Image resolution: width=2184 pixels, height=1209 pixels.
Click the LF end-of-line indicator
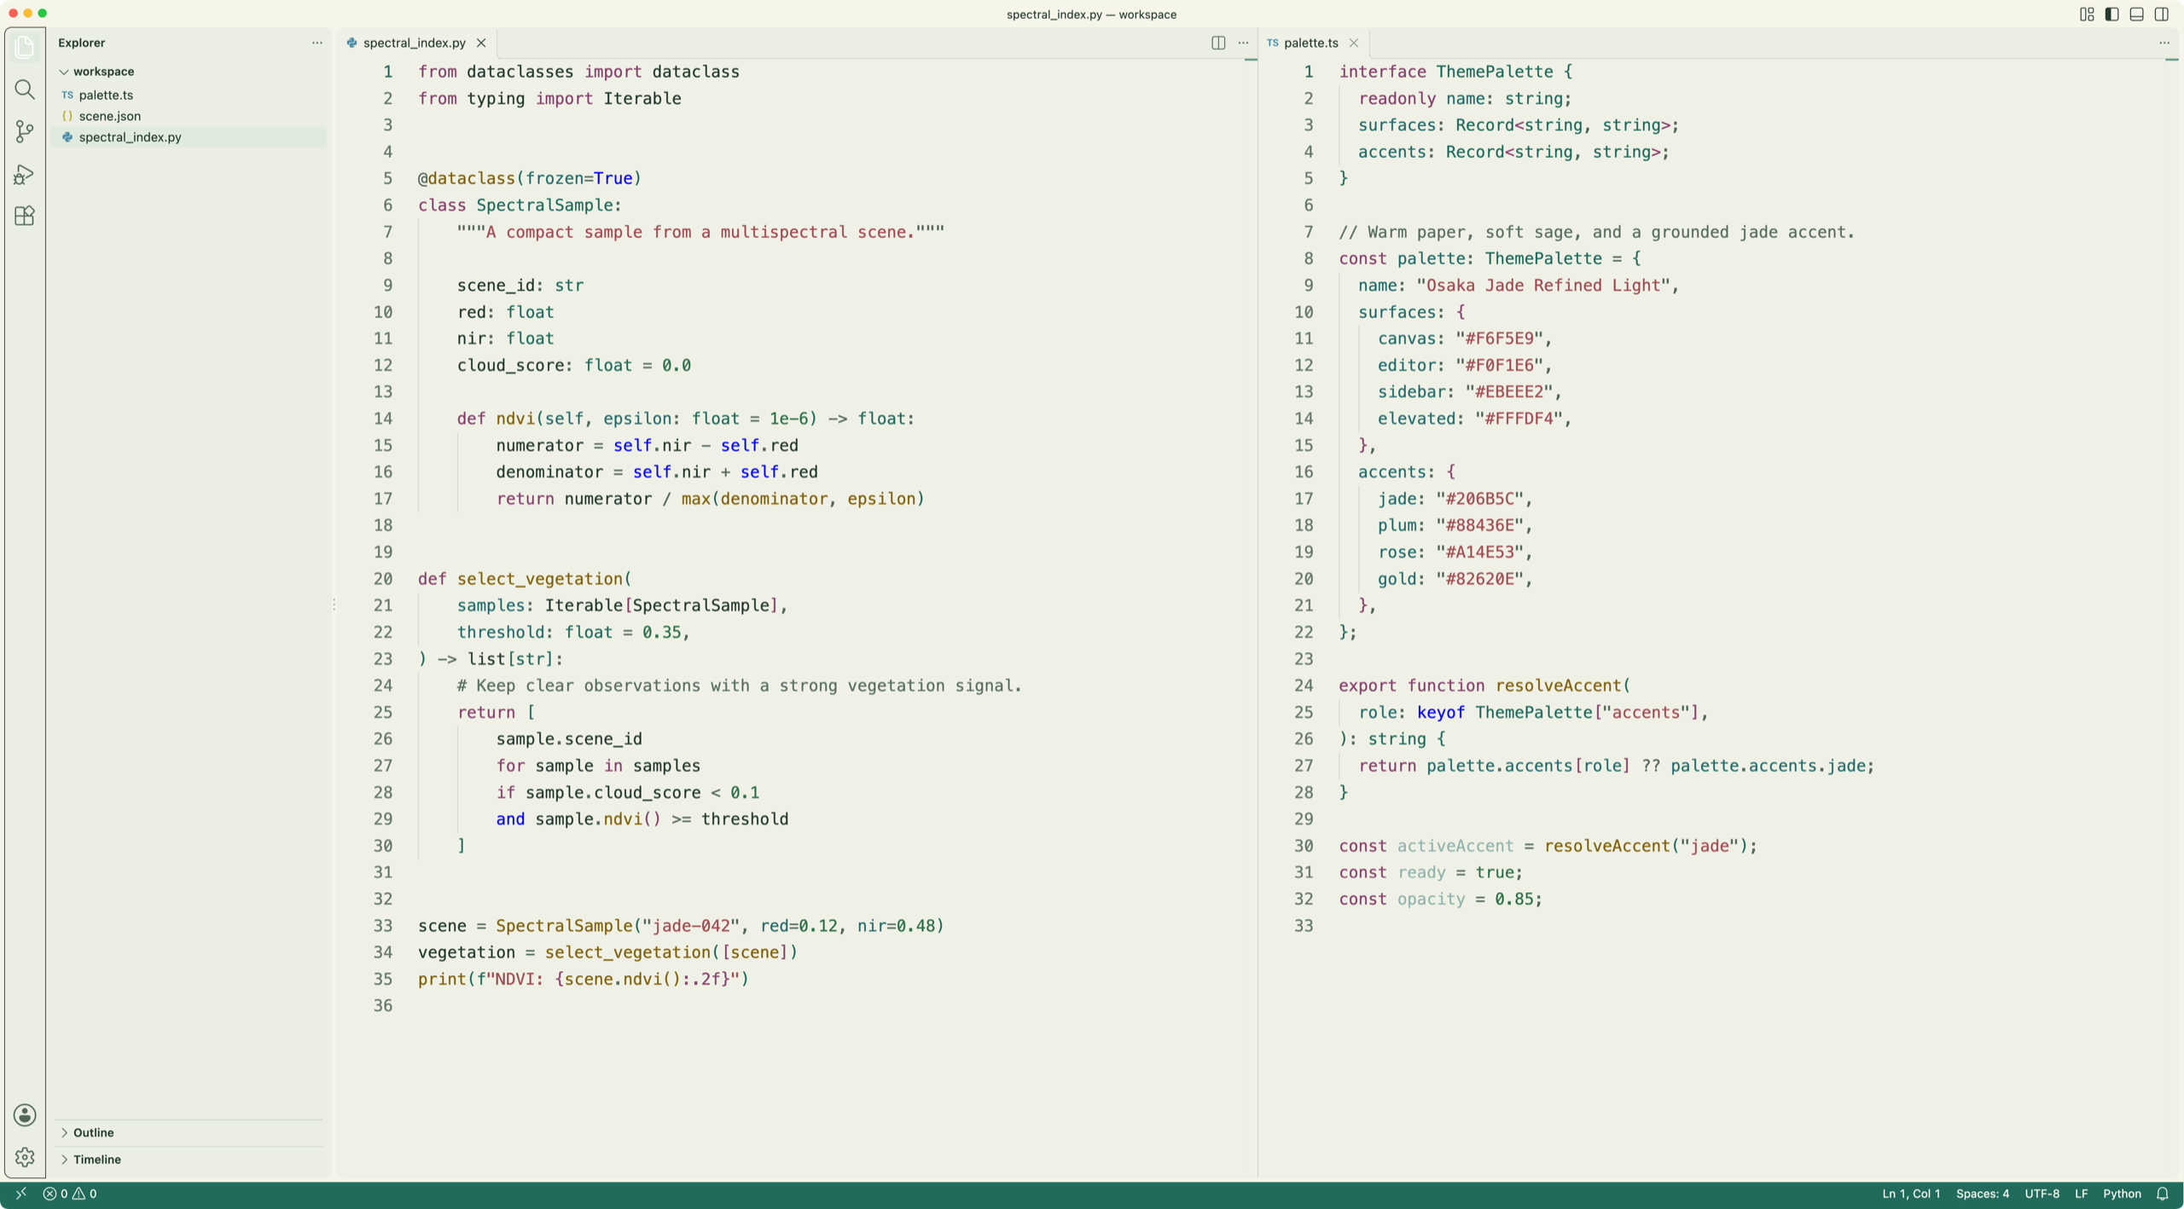[x=2082, y=1194]
